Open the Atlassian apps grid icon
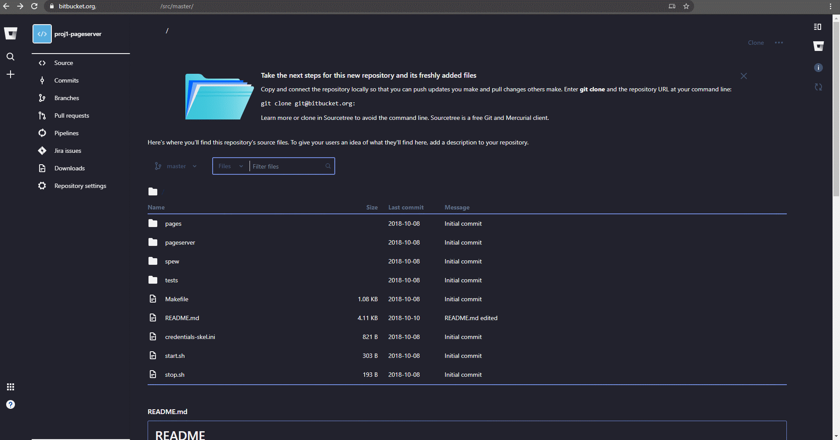Screen dimensions: 840x440 click(10, 387)
